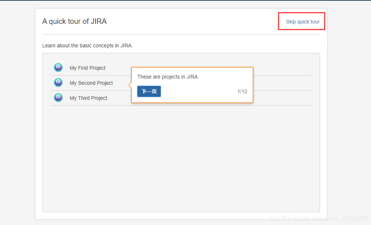Open My Third Project name

tap(88, 98)
